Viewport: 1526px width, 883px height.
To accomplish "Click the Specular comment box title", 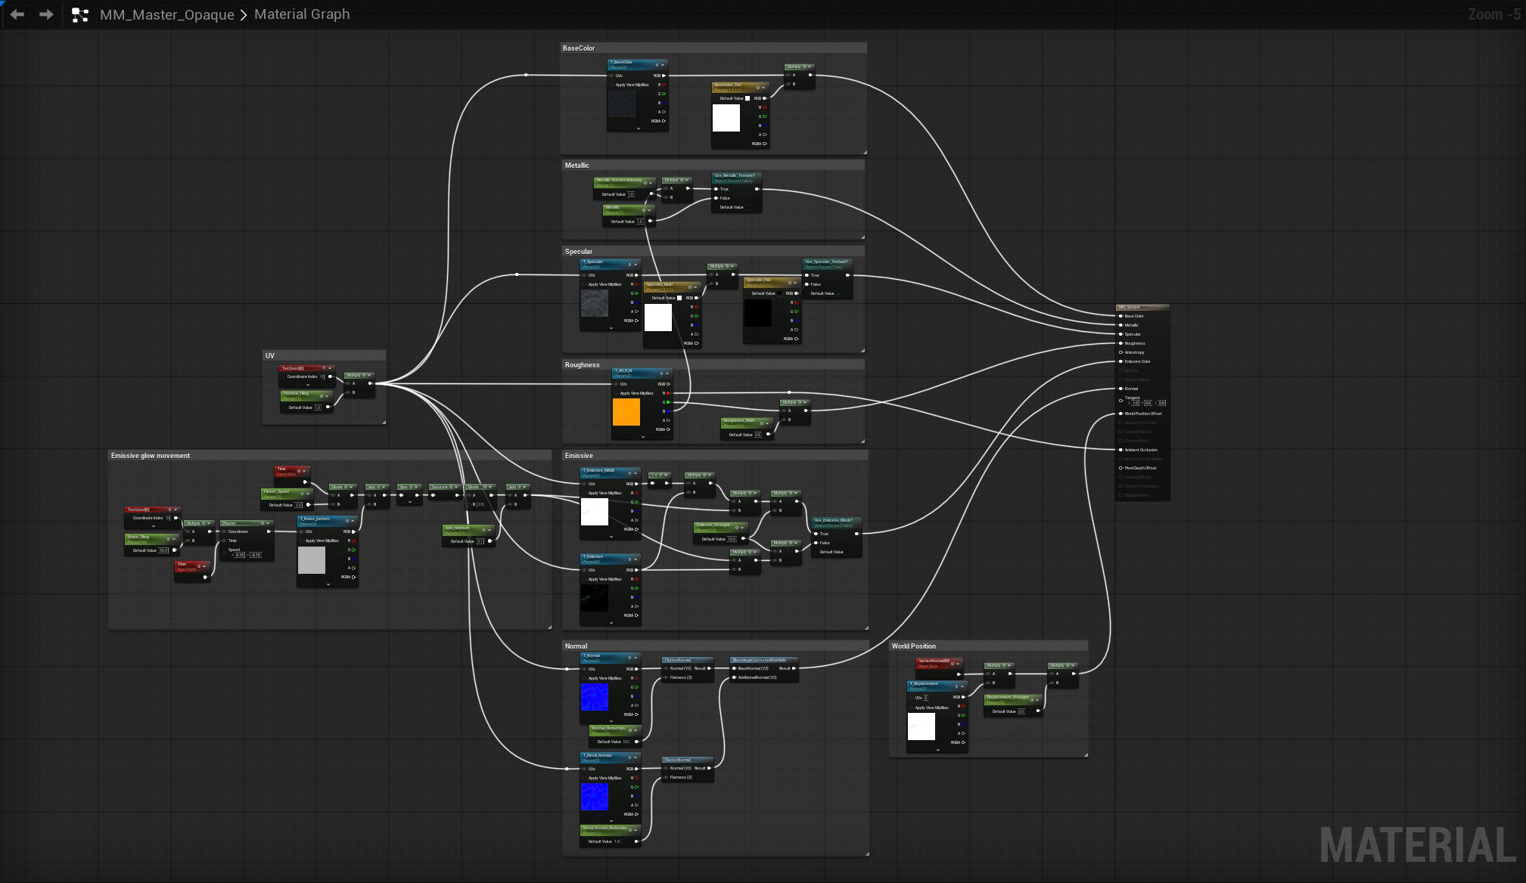I will click(x=579, y=252).
